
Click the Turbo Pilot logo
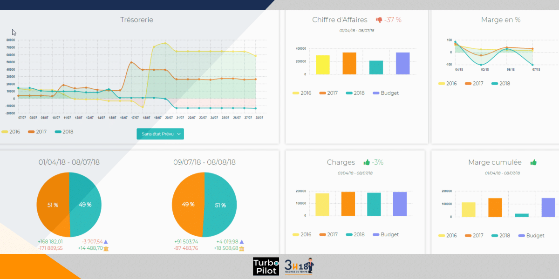tap(266, 266)
